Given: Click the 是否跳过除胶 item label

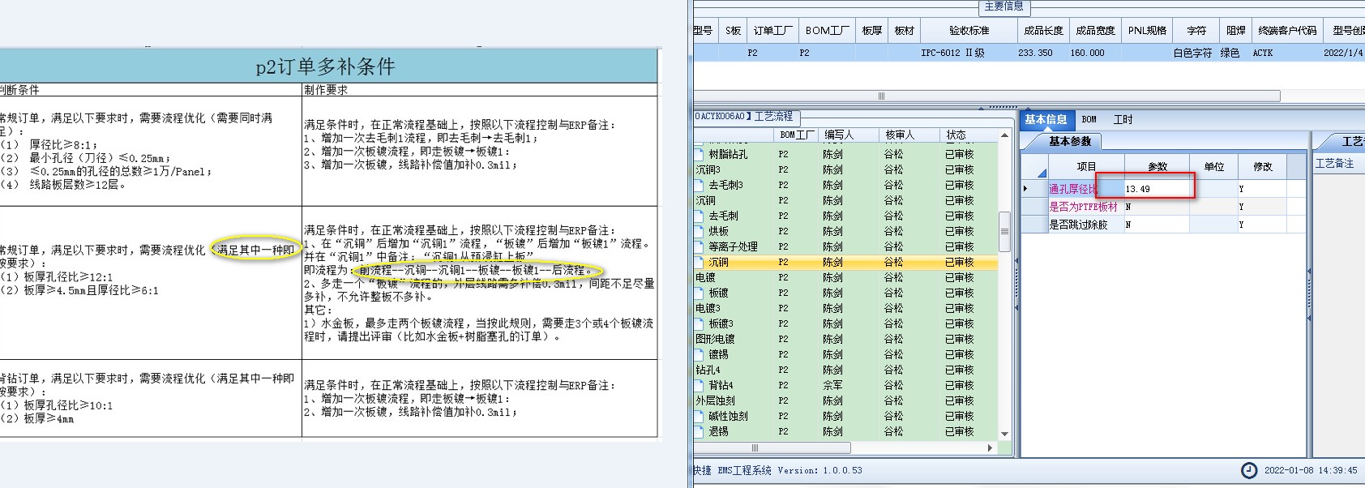Looking at the screenshot, I should click(1078, 225).
